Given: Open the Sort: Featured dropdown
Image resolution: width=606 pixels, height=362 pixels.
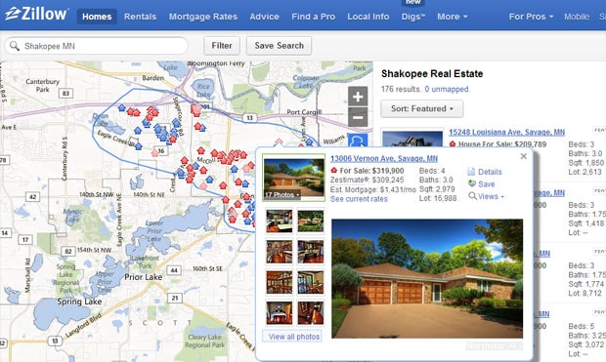Looking at the screenshot, I should pos(421,109).
